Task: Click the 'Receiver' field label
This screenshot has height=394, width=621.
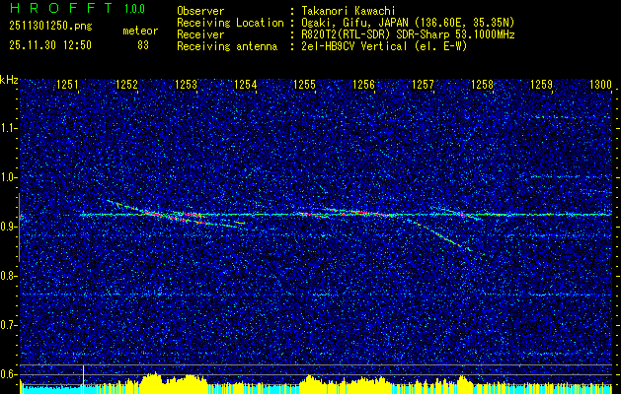Action: [200, 34]
